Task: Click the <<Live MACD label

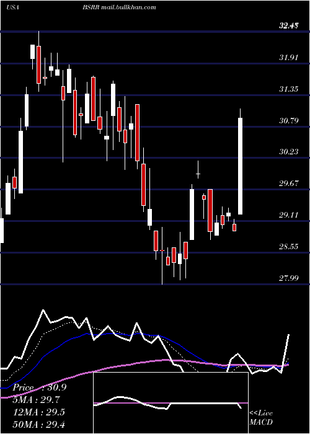Action: (x=261, y=417)
